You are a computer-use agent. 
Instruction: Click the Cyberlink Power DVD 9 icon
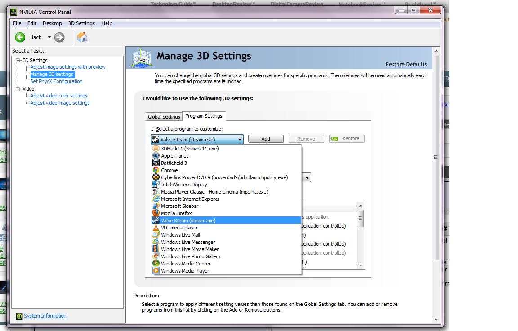coord(156,177)
